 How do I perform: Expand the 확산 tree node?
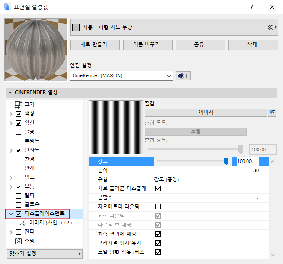[11, 123]
